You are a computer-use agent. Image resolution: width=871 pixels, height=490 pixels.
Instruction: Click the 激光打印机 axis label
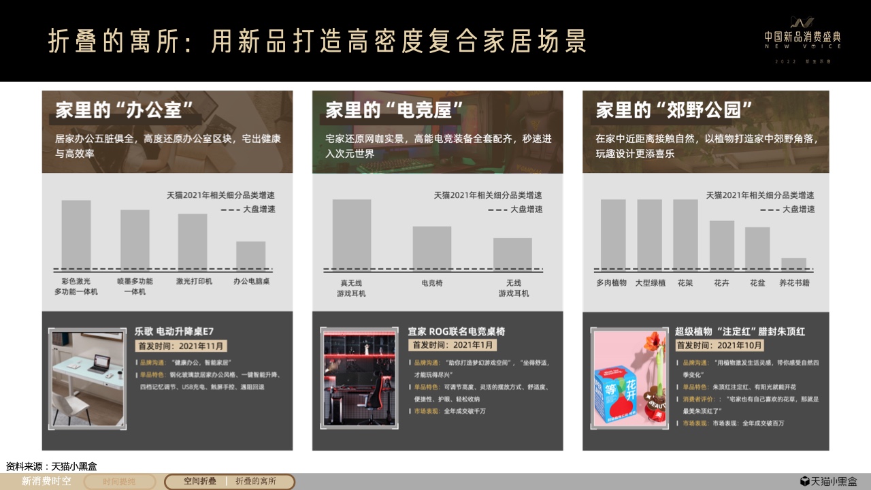[194, 281]
